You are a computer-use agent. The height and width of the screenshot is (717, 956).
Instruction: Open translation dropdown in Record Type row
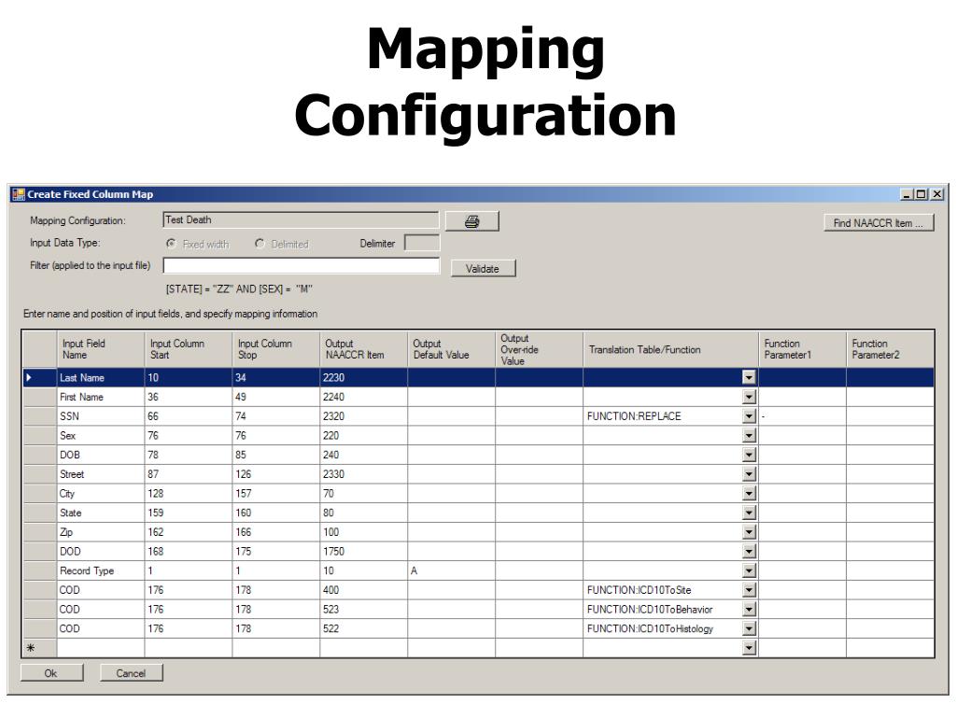click(750, 571)
